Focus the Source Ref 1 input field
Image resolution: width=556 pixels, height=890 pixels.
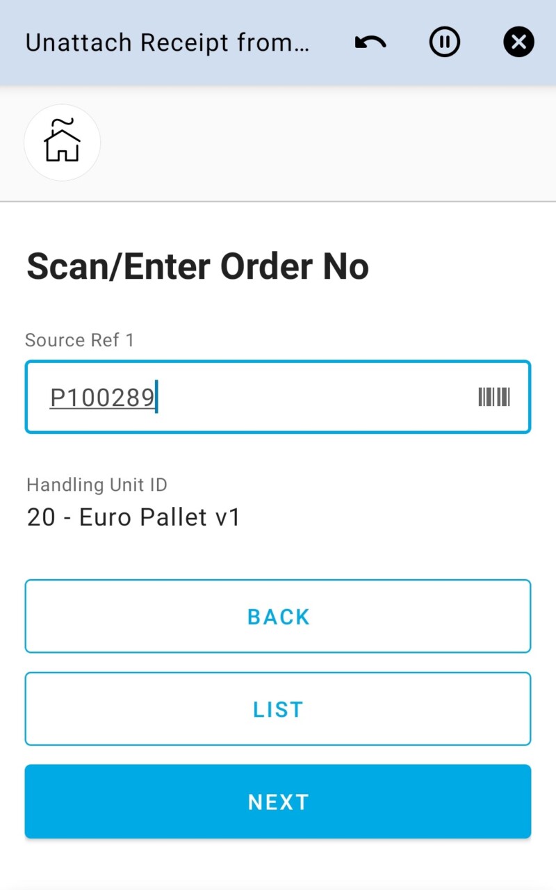(x=278, y=397)
